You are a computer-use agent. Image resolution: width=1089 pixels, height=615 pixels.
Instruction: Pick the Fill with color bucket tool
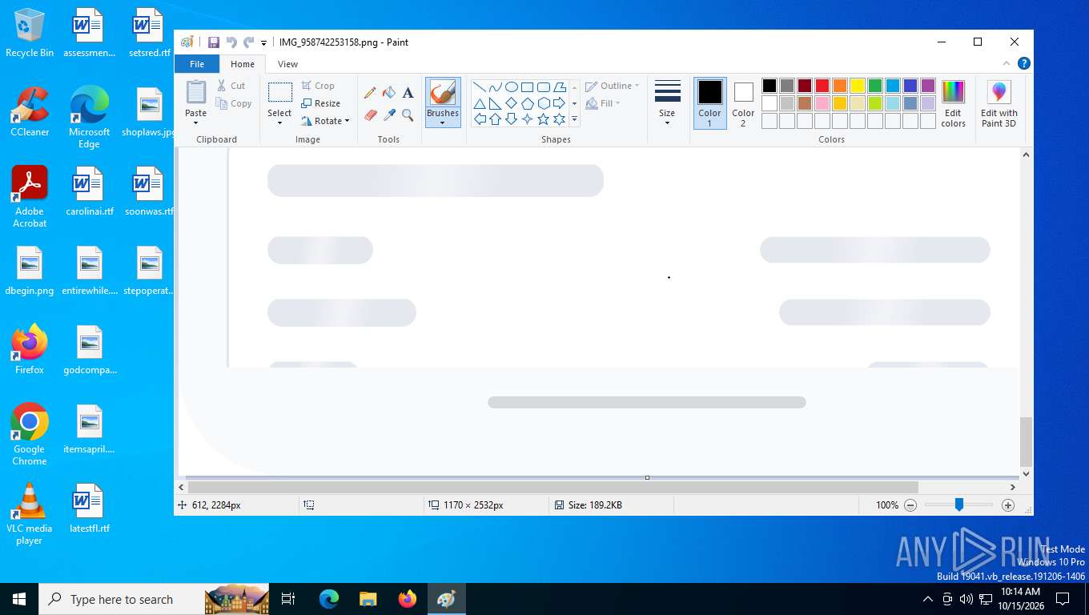(389, 93)
